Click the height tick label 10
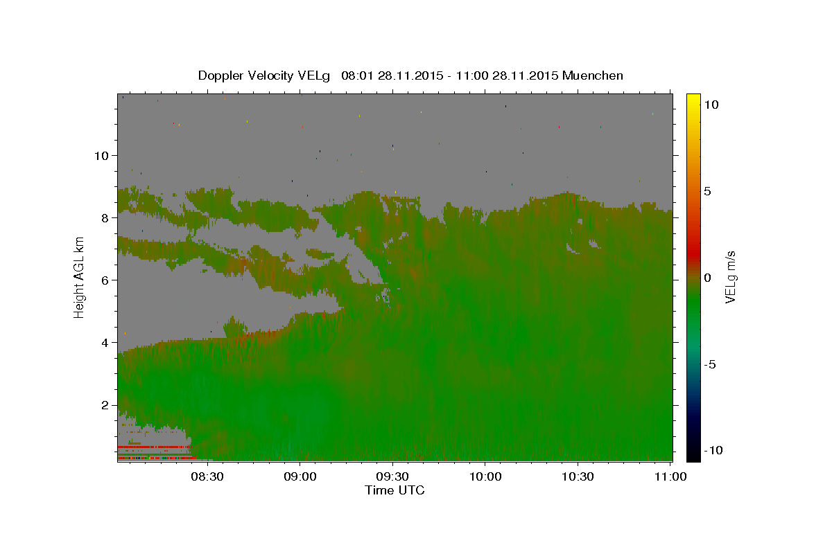 point(101,155)
